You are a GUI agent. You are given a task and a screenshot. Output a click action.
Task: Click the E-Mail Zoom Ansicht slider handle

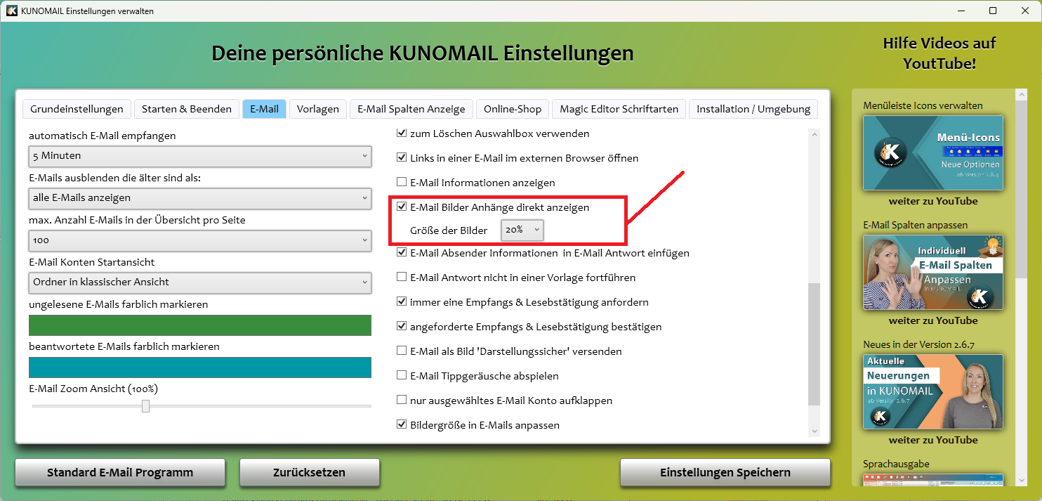[145, 406]
